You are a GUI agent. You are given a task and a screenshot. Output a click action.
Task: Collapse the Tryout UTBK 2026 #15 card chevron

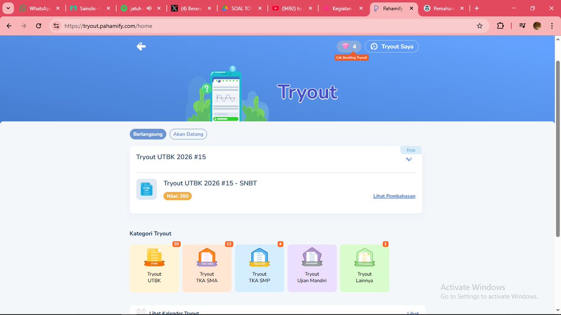(409, 159)
